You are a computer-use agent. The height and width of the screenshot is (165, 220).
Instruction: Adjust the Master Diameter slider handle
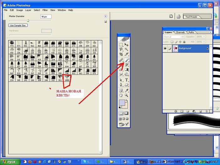[x=28, y=21]
